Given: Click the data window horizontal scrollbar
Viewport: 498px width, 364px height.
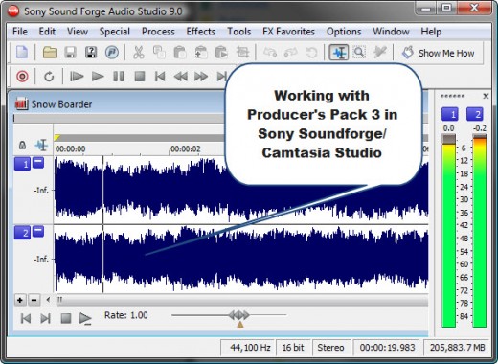Looking at the screenshot, I should [242, 300].
